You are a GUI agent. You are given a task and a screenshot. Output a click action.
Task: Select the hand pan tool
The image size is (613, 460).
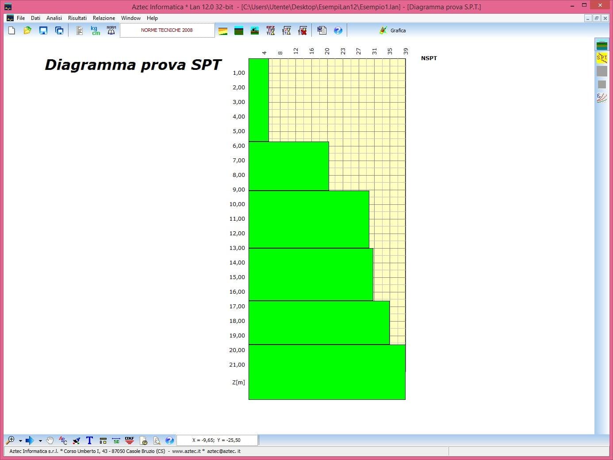pos(50,440)
